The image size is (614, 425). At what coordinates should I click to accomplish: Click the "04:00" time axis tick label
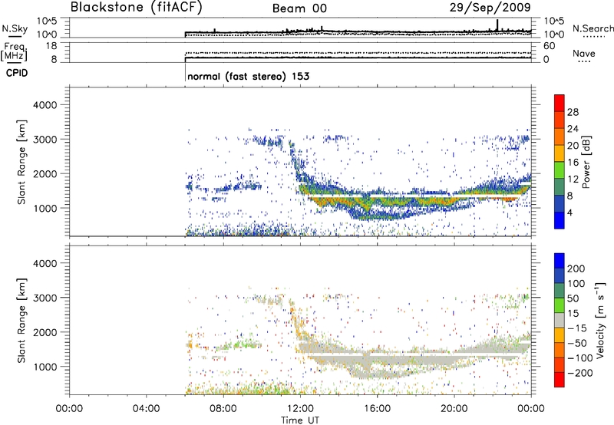146,409
